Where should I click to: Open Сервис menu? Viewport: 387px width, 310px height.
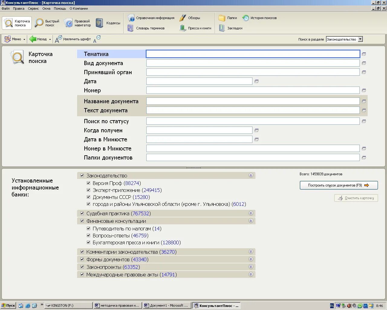[x=33, y=8]
